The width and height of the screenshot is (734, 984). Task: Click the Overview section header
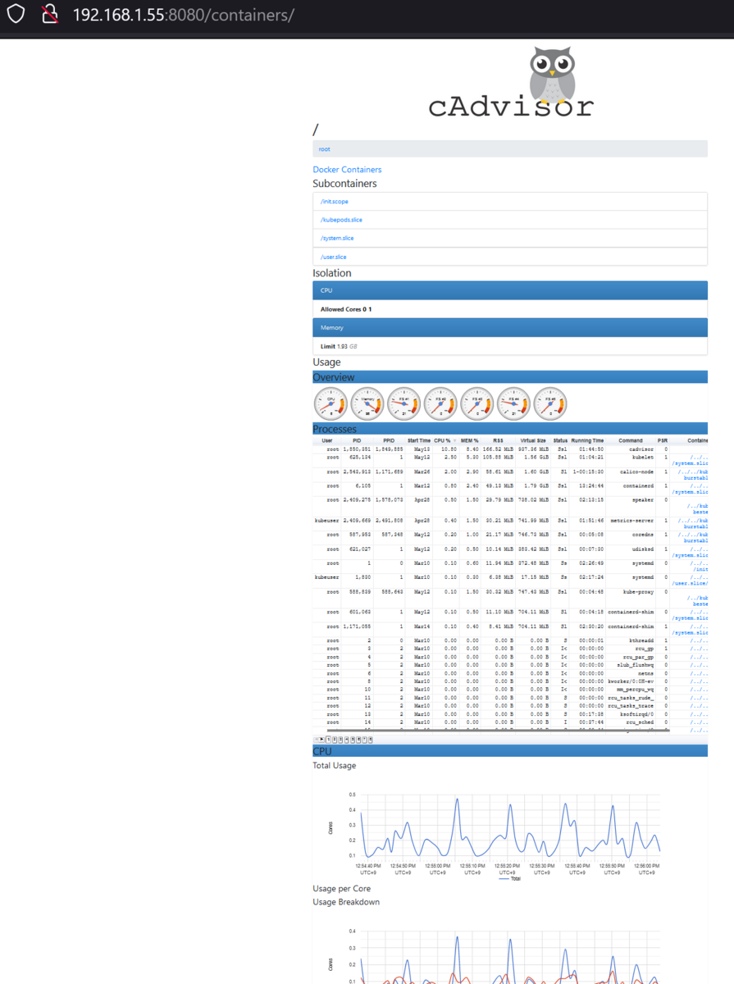[510, 377]
